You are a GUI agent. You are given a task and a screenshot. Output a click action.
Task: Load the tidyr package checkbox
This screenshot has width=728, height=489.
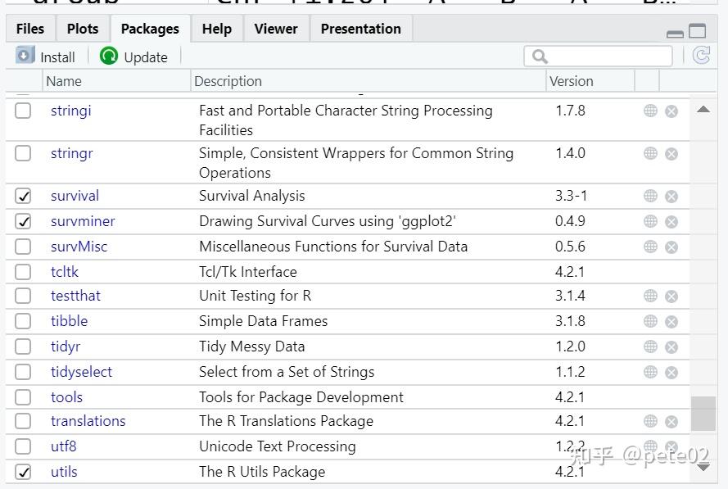point(24,346)
